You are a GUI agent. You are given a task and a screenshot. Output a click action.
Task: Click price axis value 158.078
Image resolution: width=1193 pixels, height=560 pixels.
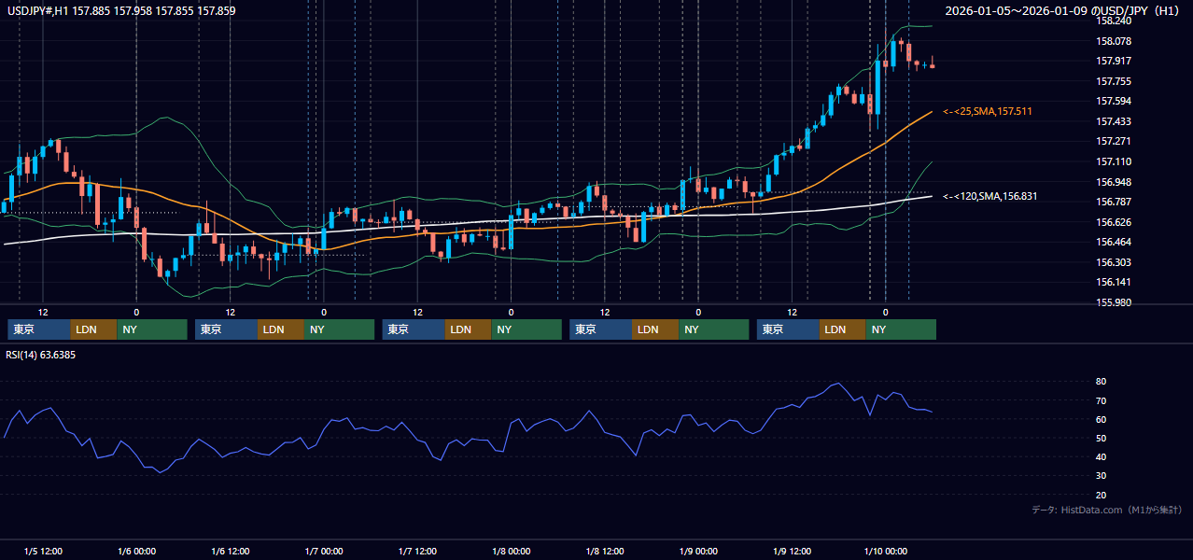click(x=1113, y=41)
